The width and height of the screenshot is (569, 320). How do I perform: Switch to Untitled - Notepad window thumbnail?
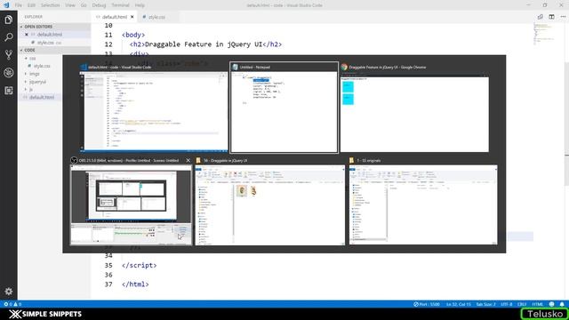click(x=284, y=112)
